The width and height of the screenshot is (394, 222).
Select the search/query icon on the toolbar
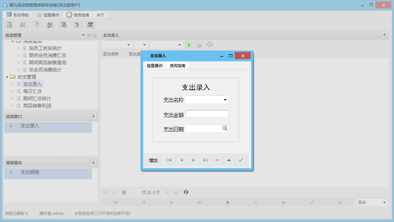click(9, 24)
